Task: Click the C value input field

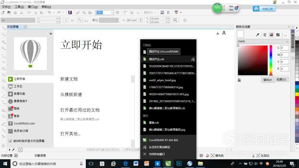Action: (284, 48)
